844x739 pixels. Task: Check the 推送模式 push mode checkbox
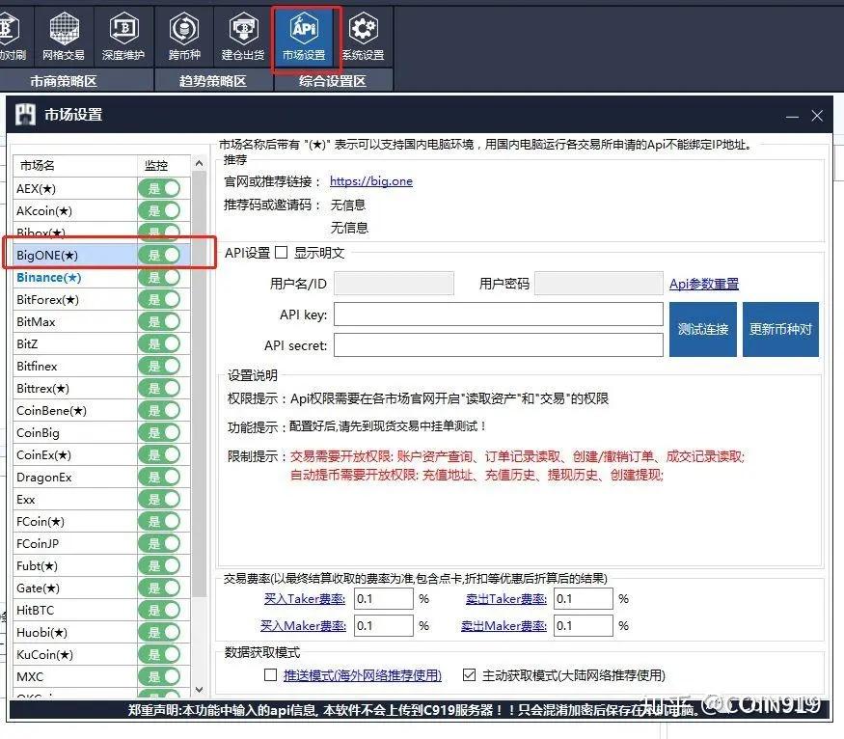271,675
